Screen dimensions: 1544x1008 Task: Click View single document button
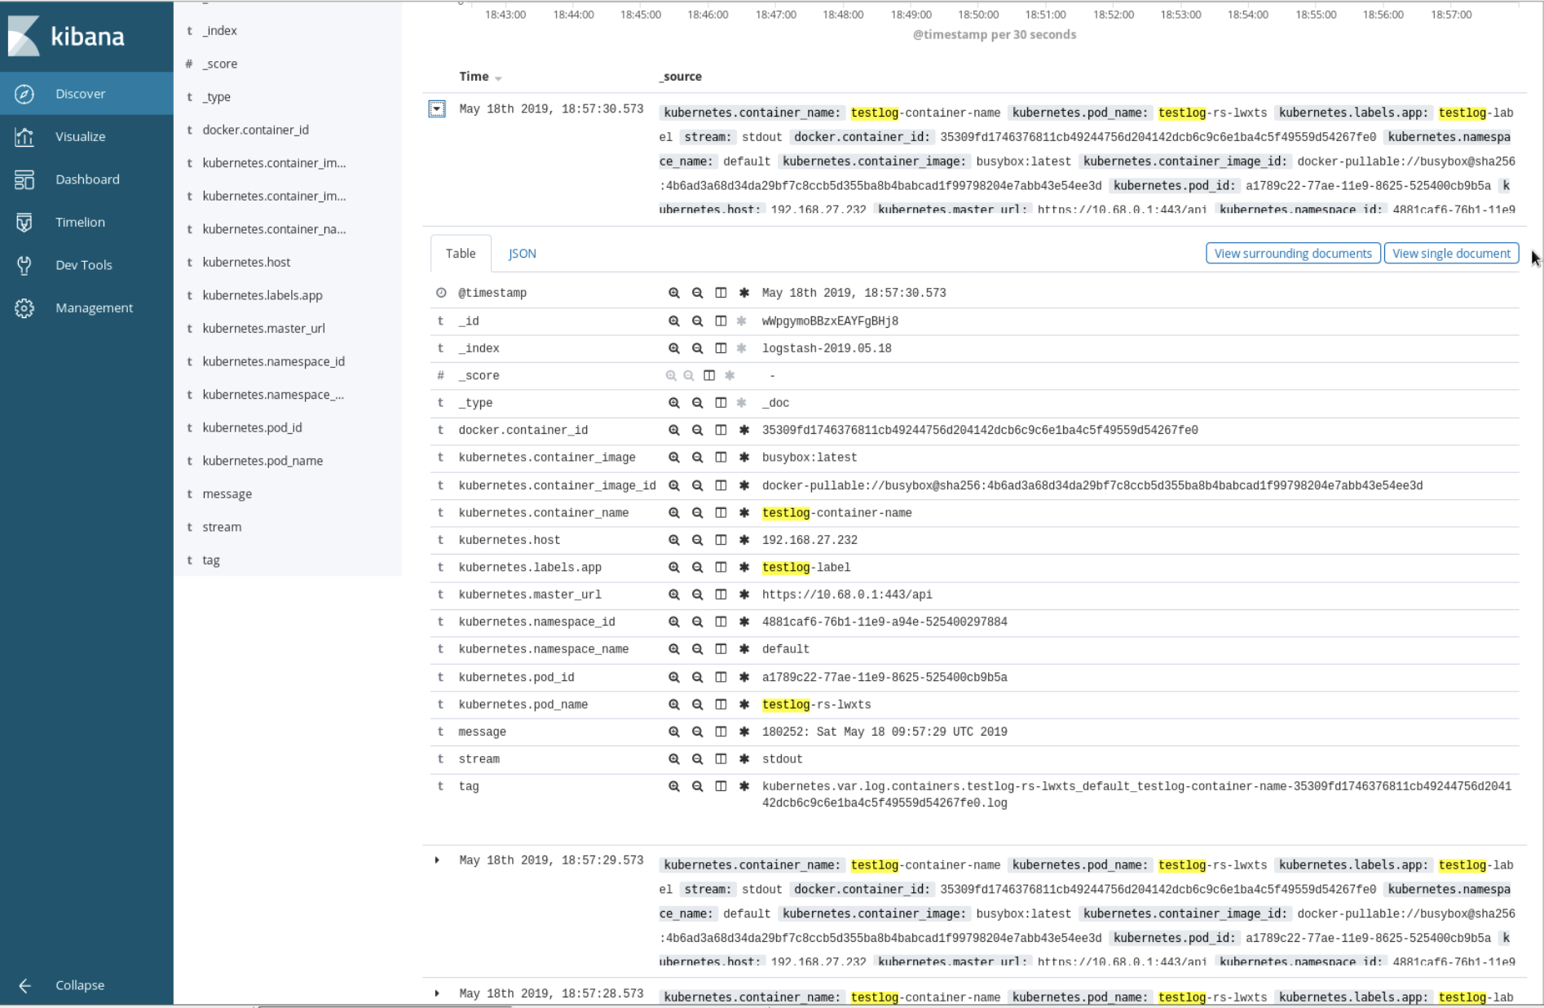[x=1451, y=254]
